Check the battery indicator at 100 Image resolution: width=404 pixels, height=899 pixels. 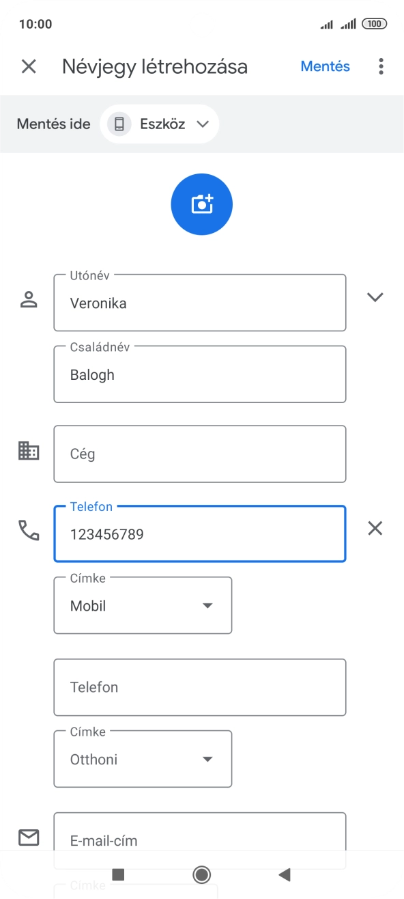tap(374, 23)
